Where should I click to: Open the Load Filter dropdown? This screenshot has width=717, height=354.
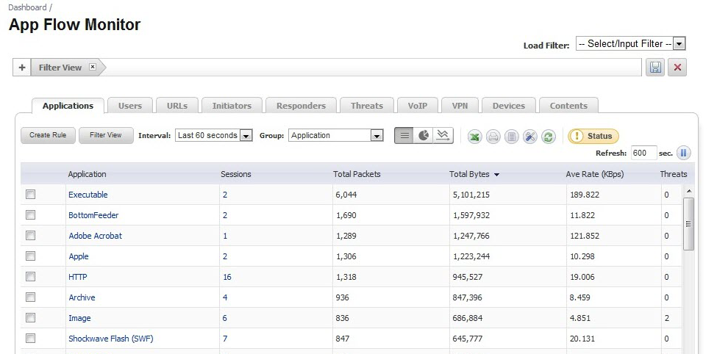point(630,44)
